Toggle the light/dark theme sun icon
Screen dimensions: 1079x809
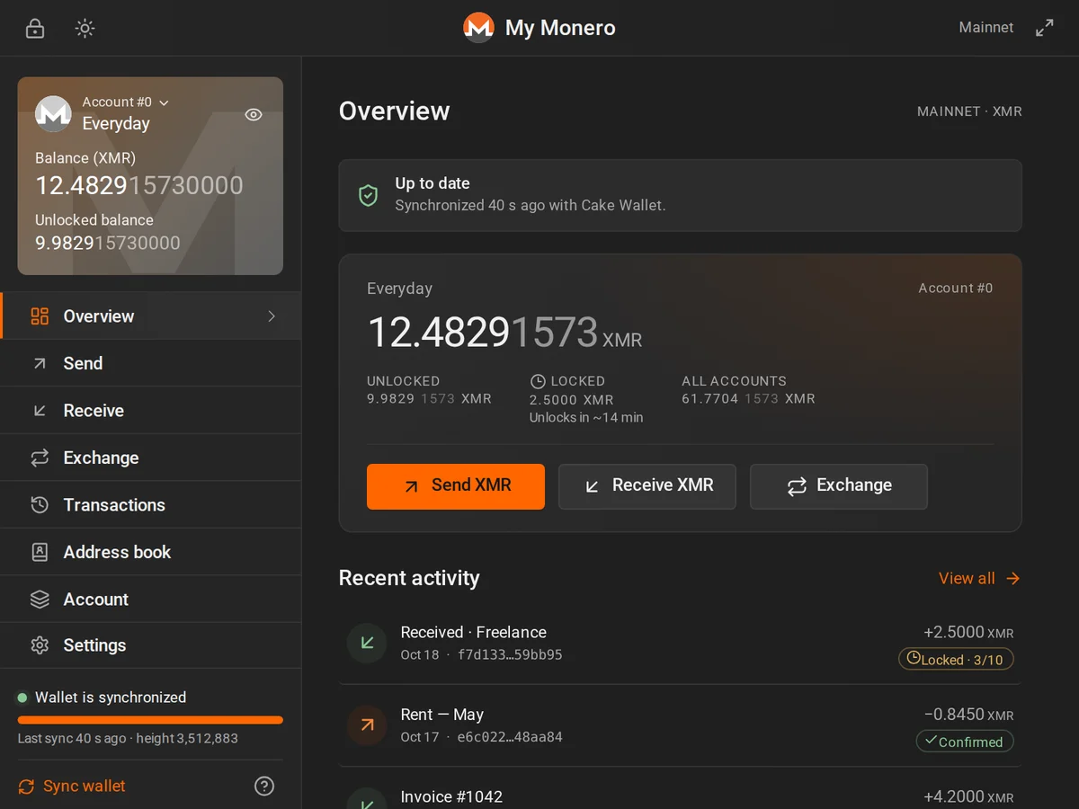click(85, 28)
